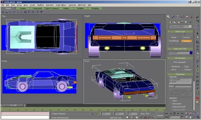
Task: Select the Plane grid icon in the Objects toolbar
Action: point(33,12)
